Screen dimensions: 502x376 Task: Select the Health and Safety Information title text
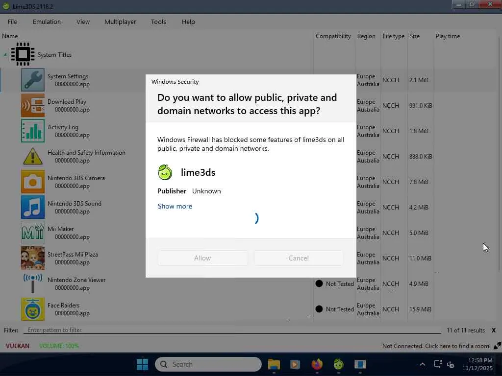point(86,153)
